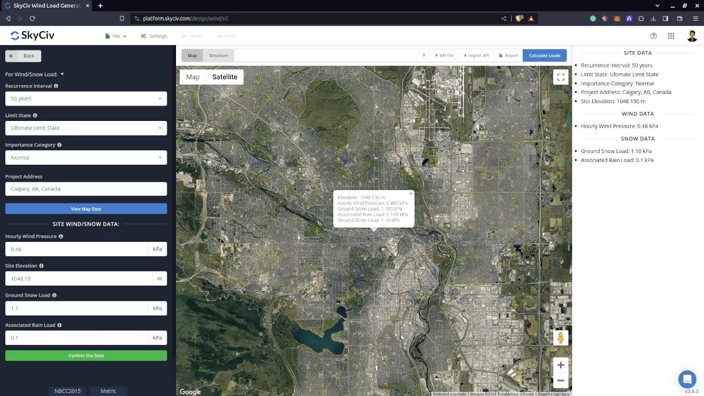The image size is (704, 396).
Task: Open the apps grid icon
Action: tap(671, 36)
